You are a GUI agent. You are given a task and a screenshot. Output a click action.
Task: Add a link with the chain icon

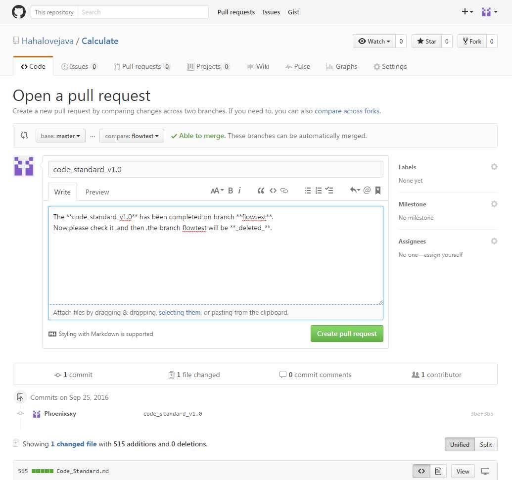pyautogui.click(x=284, y=191)
